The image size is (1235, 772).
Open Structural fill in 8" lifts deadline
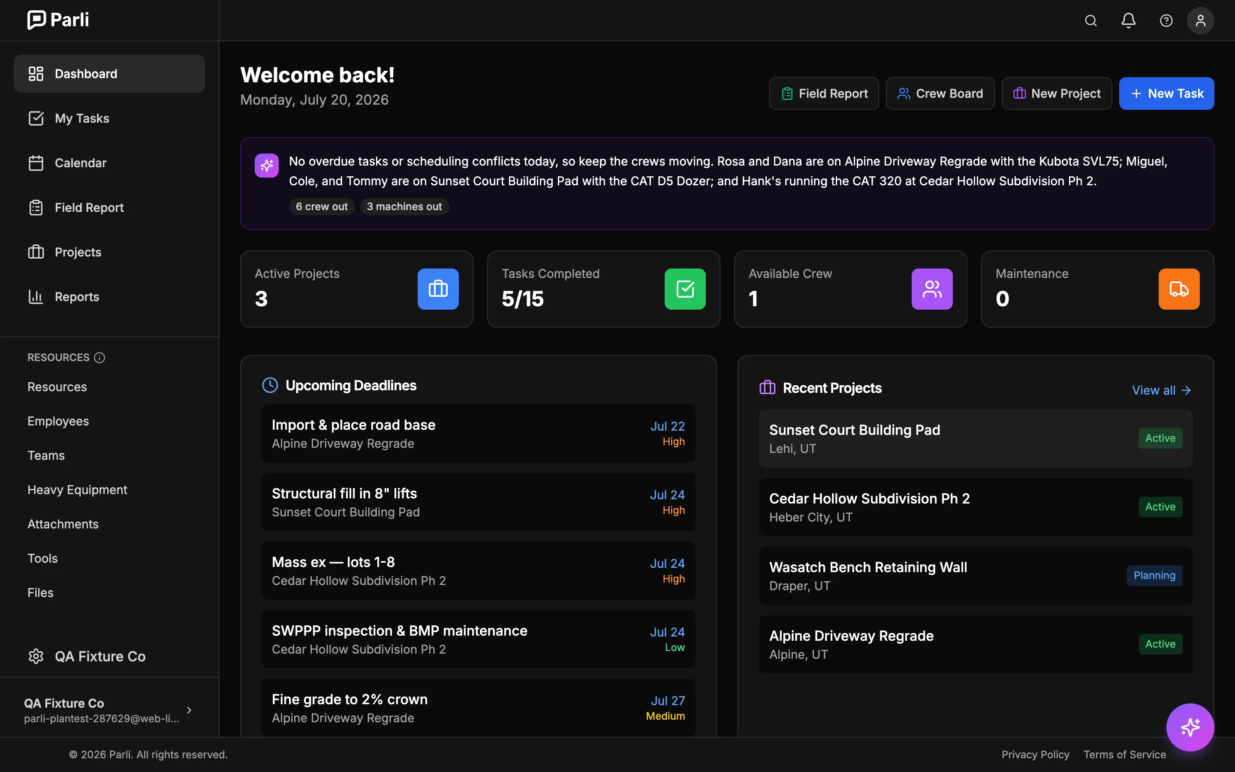coord(478,502)
